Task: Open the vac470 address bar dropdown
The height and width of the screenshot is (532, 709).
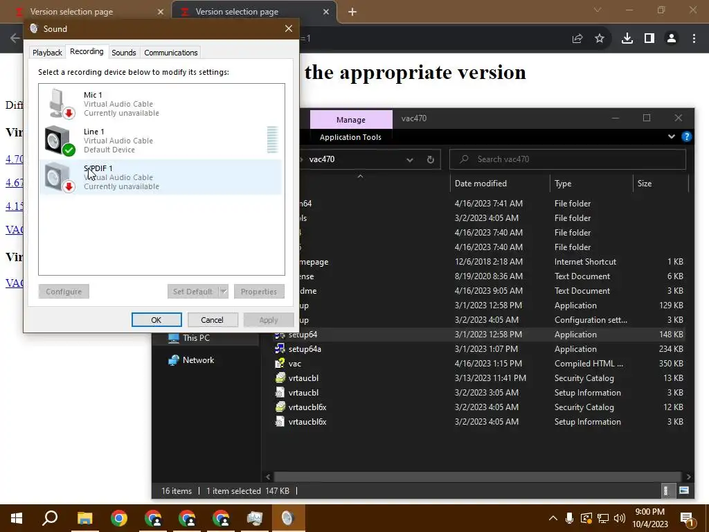Action: (x=410, y=160)
